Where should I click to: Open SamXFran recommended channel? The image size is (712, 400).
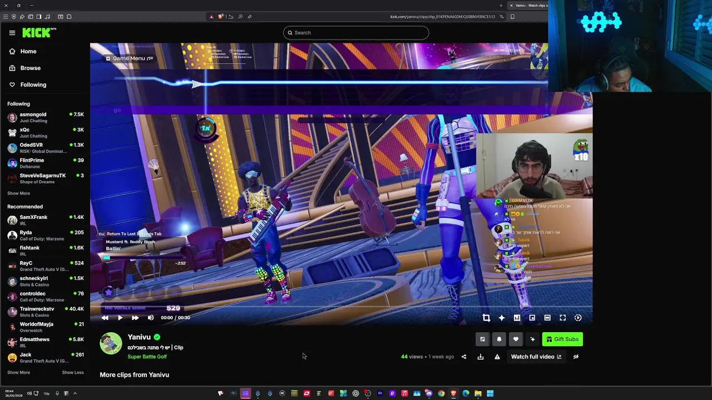click(x=45, y=220)
